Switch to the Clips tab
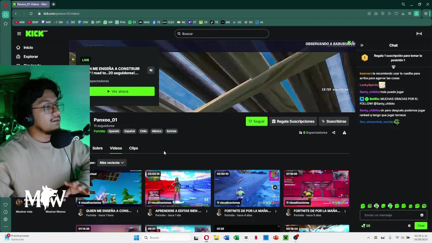Viewport: 432px width, 243px height. [133, 148]
